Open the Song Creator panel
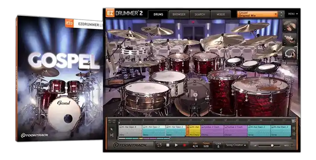The width and height of the screenshot is (316, 160). [x=236, y=145]
